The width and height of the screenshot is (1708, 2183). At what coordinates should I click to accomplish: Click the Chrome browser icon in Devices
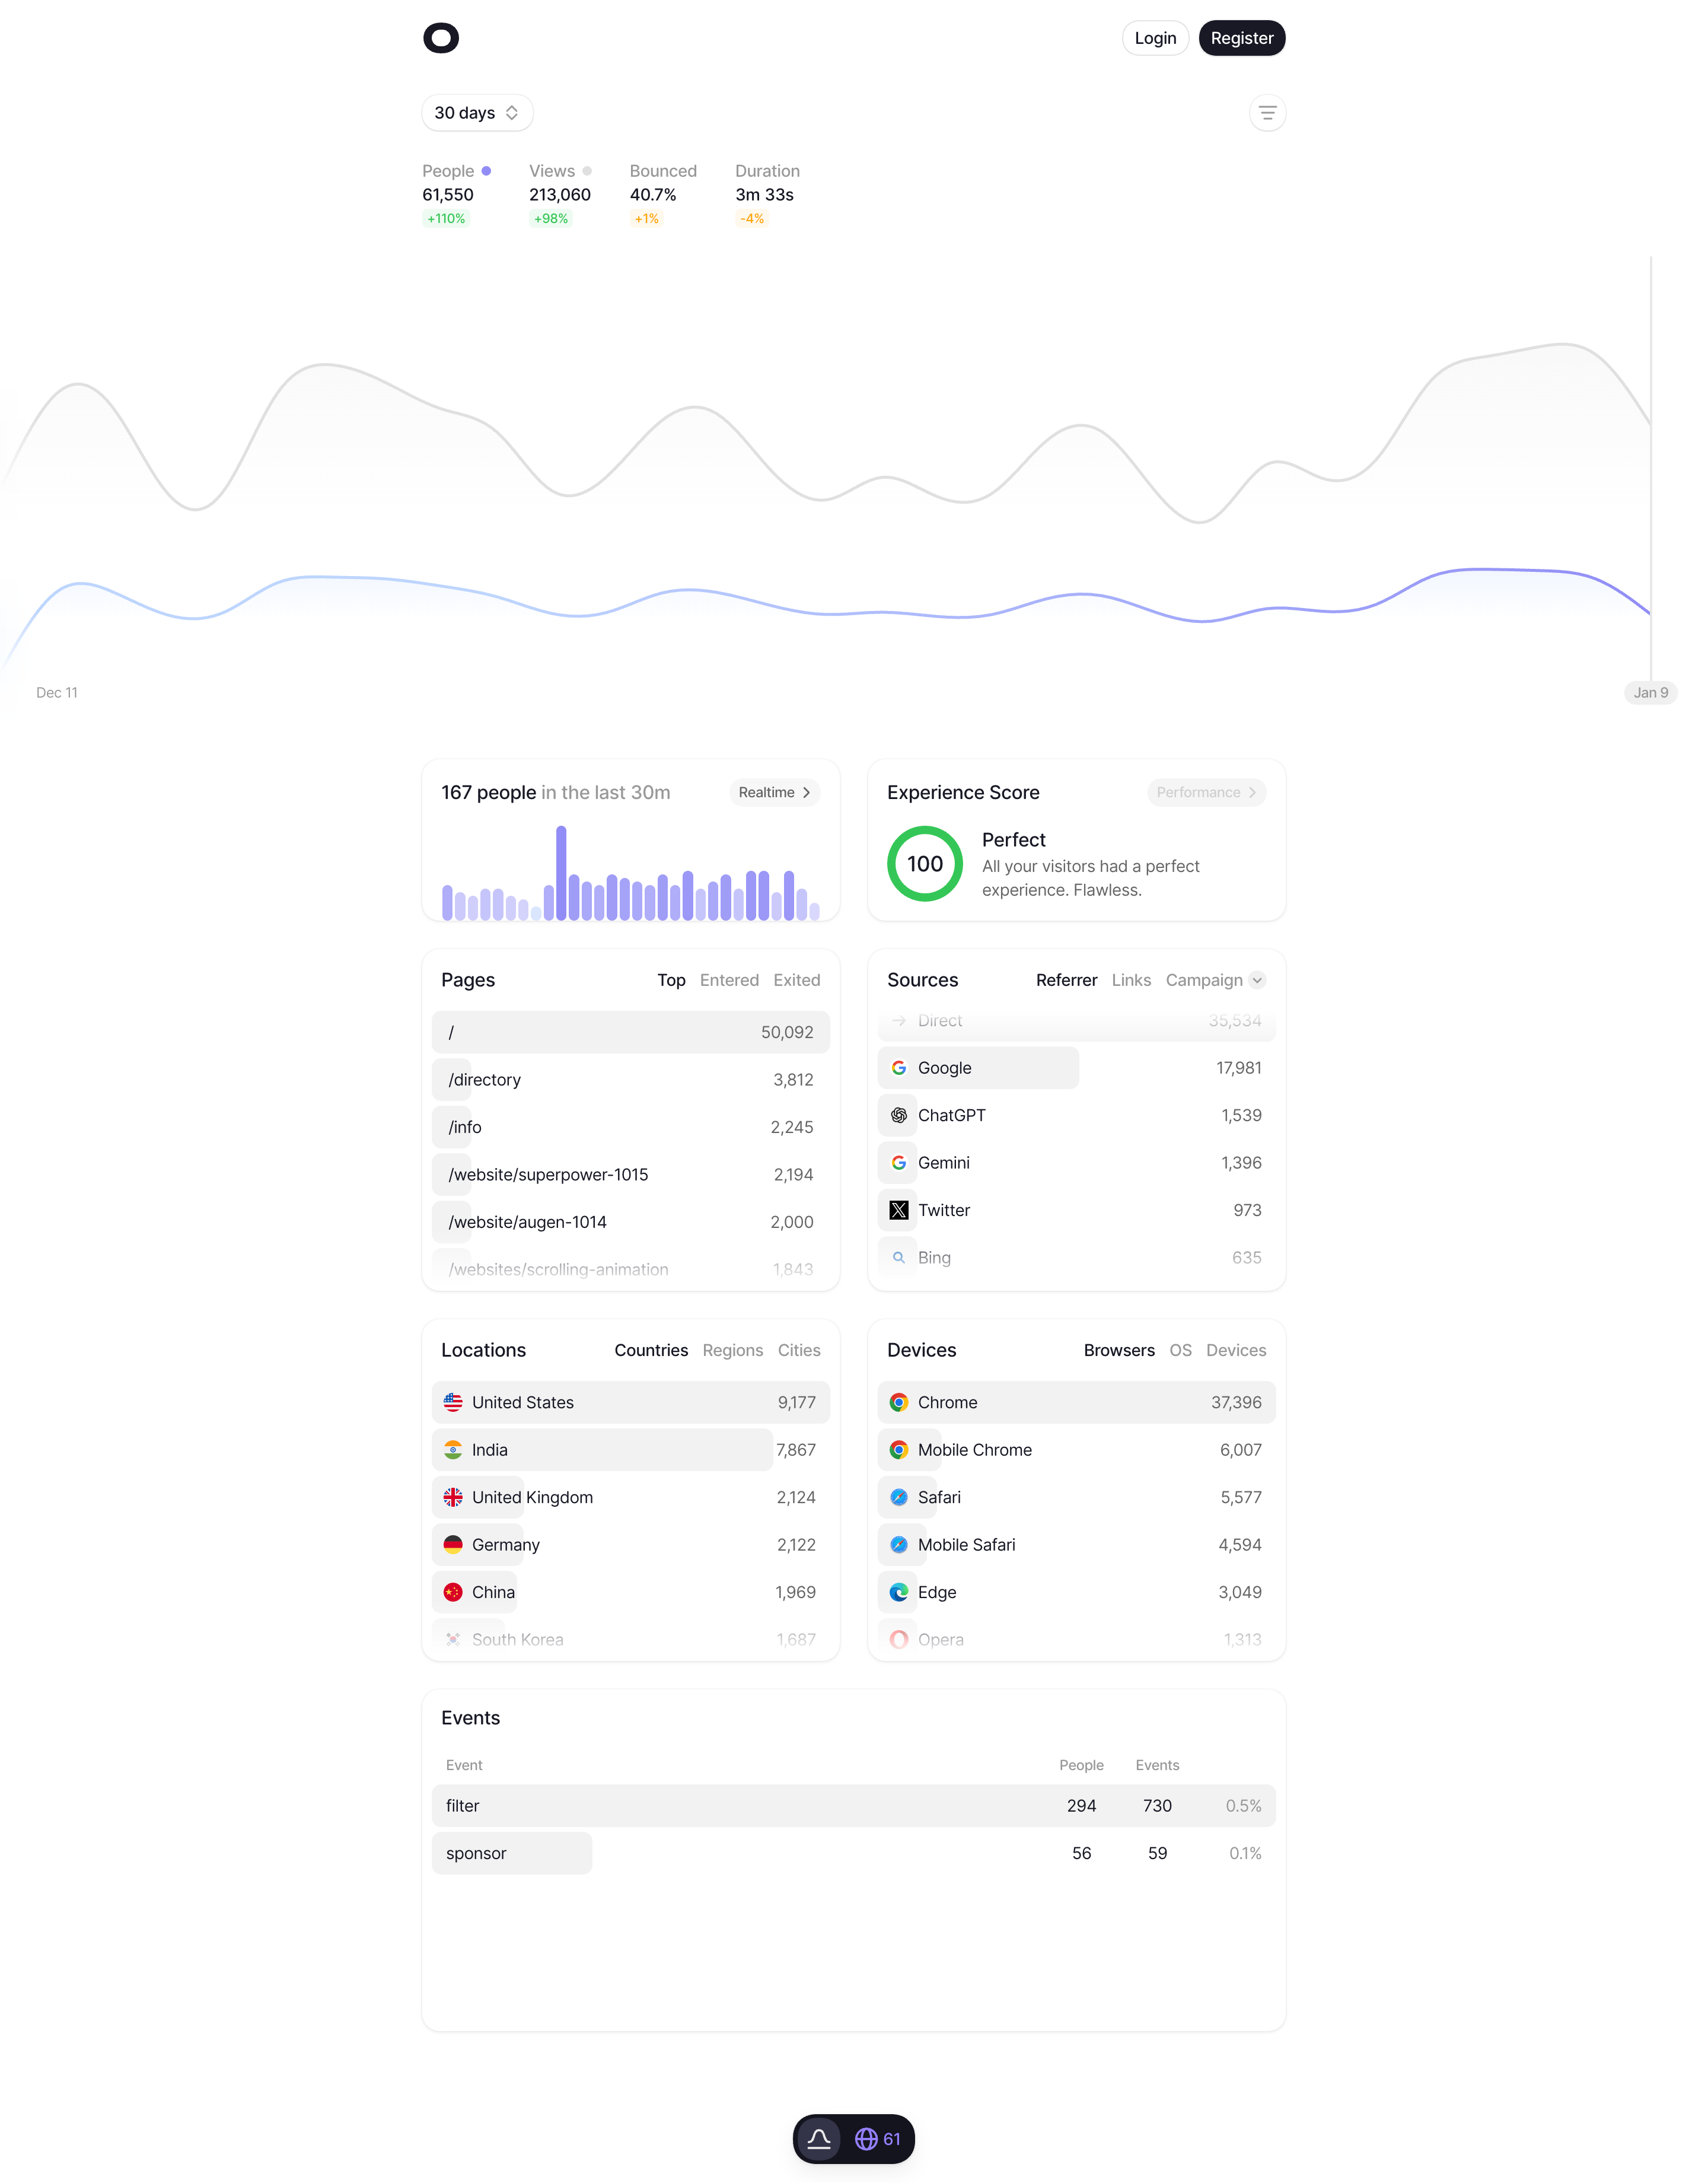[x=899, y=1402]
